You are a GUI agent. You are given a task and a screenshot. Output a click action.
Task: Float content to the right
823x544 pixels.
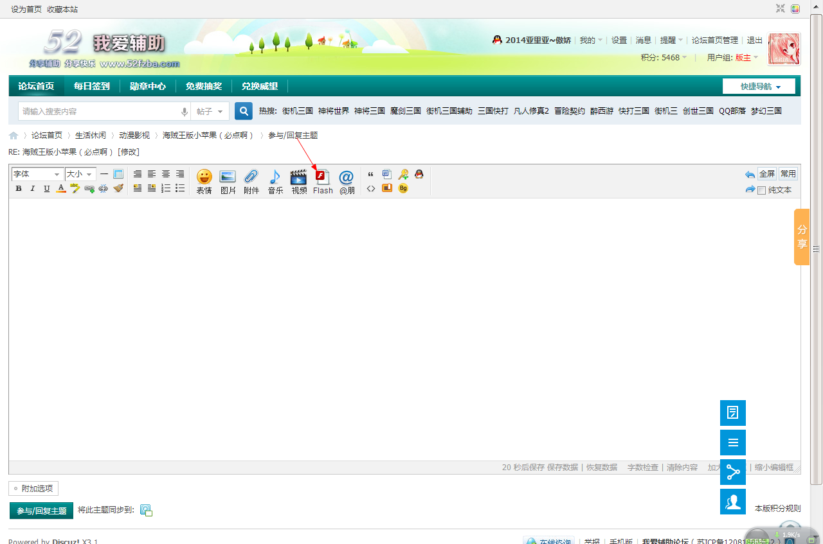coord(152,188)
